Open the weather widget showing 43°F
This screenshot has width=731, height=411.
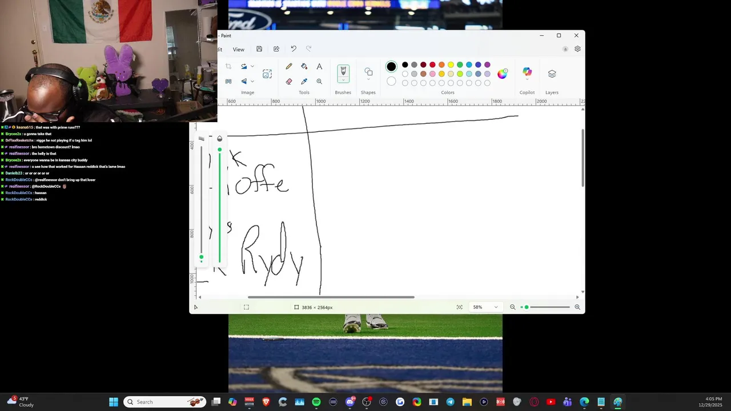21,402
